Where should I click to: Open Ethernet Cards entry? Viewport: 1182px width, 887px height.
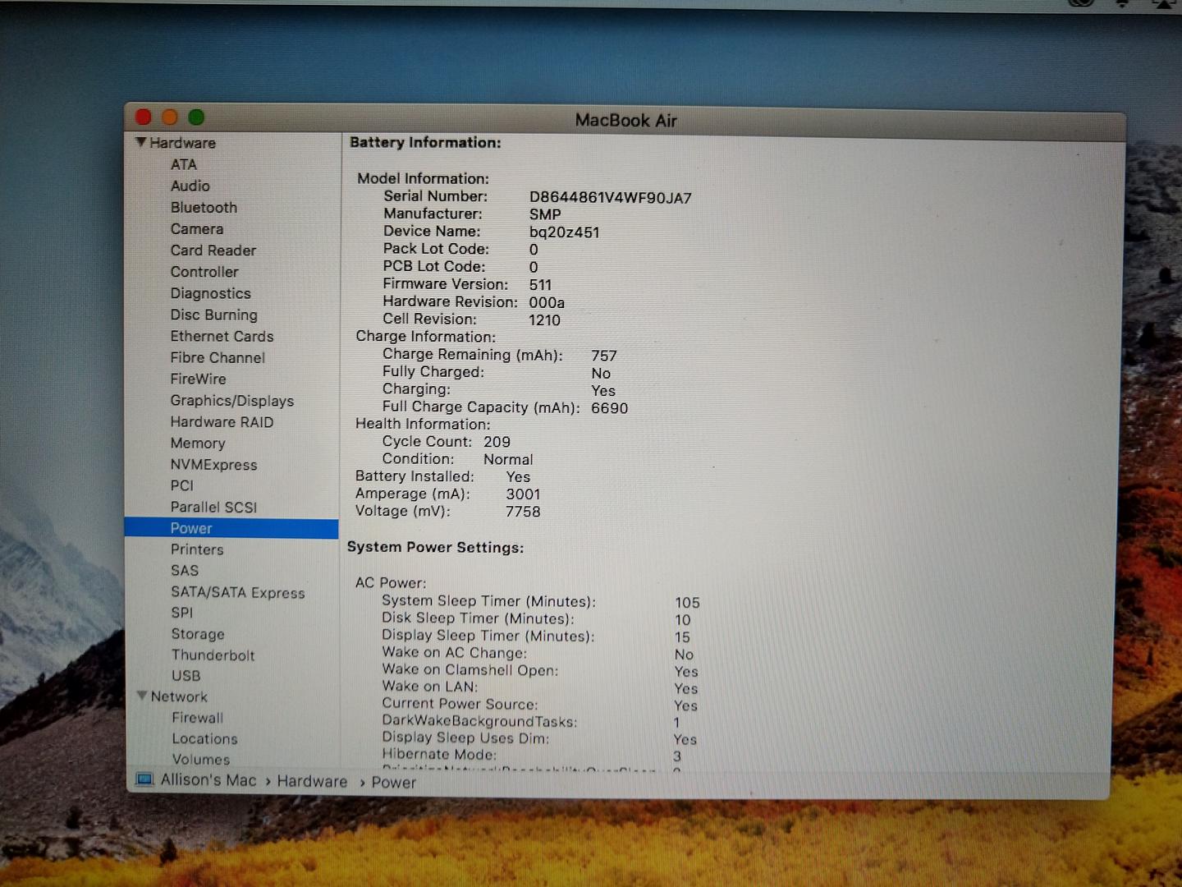click(222, 336)
